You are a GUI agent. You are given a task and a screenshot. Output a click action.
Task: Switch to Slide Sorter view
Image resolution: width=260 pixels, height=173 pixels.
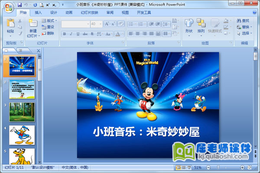[x=184, y=167]
